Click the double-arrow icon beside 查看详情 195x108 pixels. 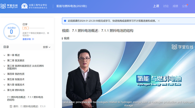coord(33,39)
